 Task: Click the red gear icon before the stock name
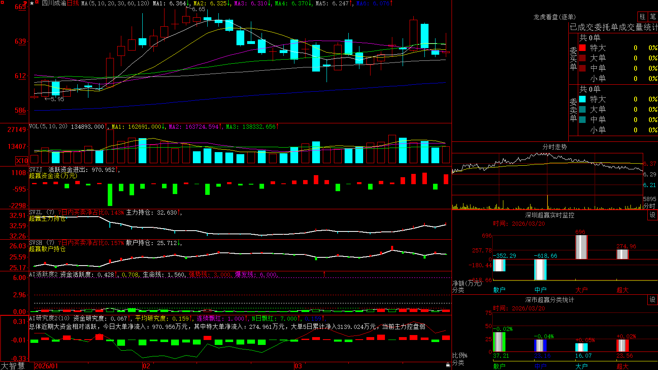coord(37,3)
